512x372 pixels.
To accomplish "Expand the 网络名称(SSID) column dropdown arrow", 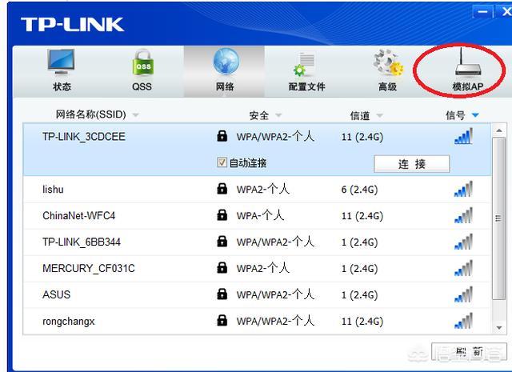I will [x=135, y=115].
